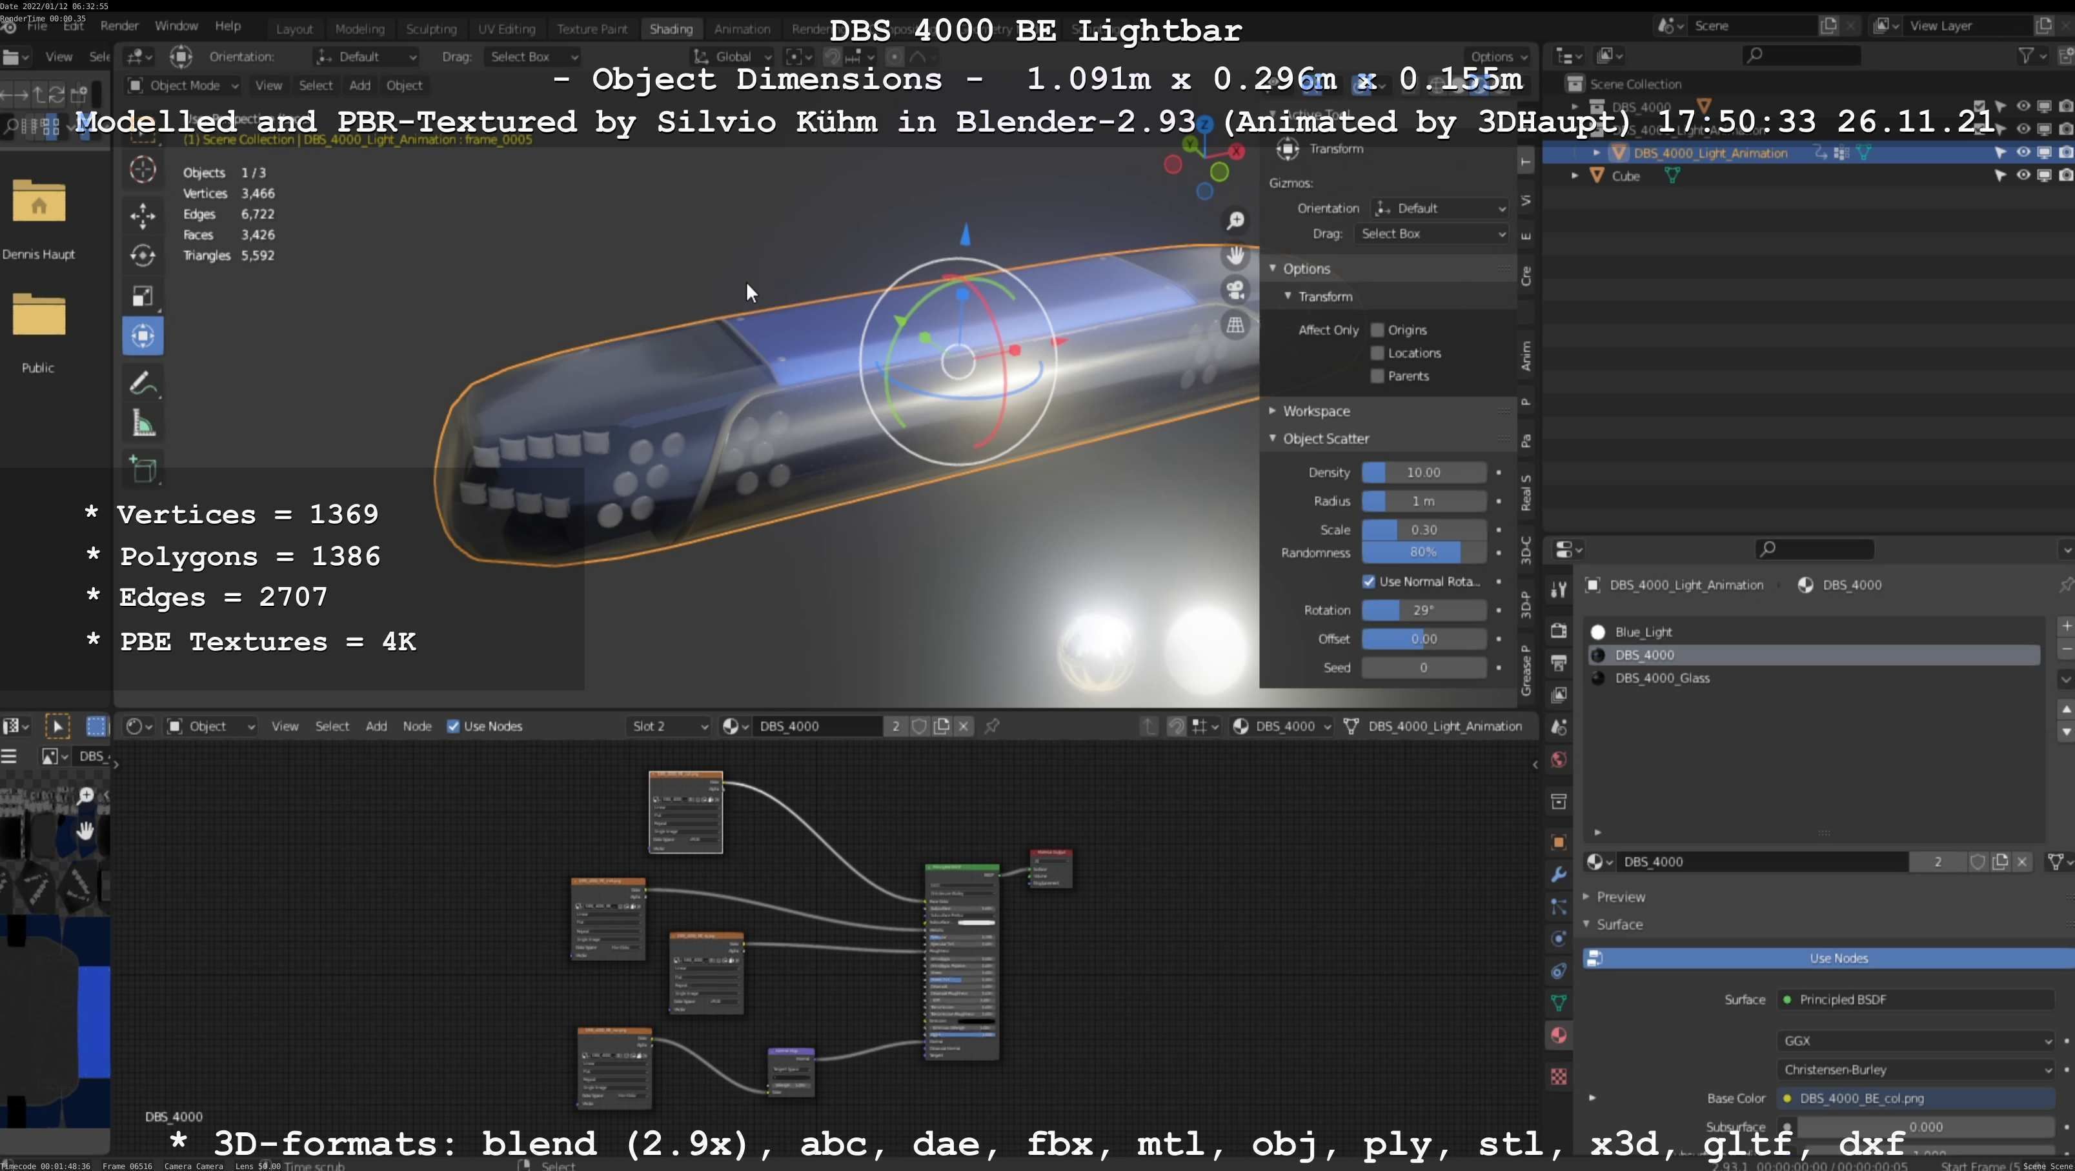Enable Affect Only Origins checkbox
This screenshot has width=2075, height=1171.
(1377, 330)
